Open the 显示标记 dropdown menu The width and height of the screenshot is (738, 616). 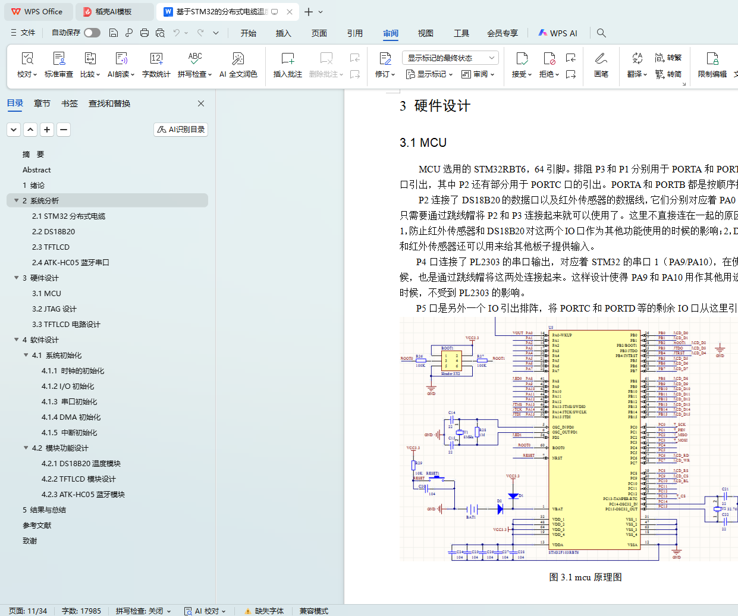[429, 74]
